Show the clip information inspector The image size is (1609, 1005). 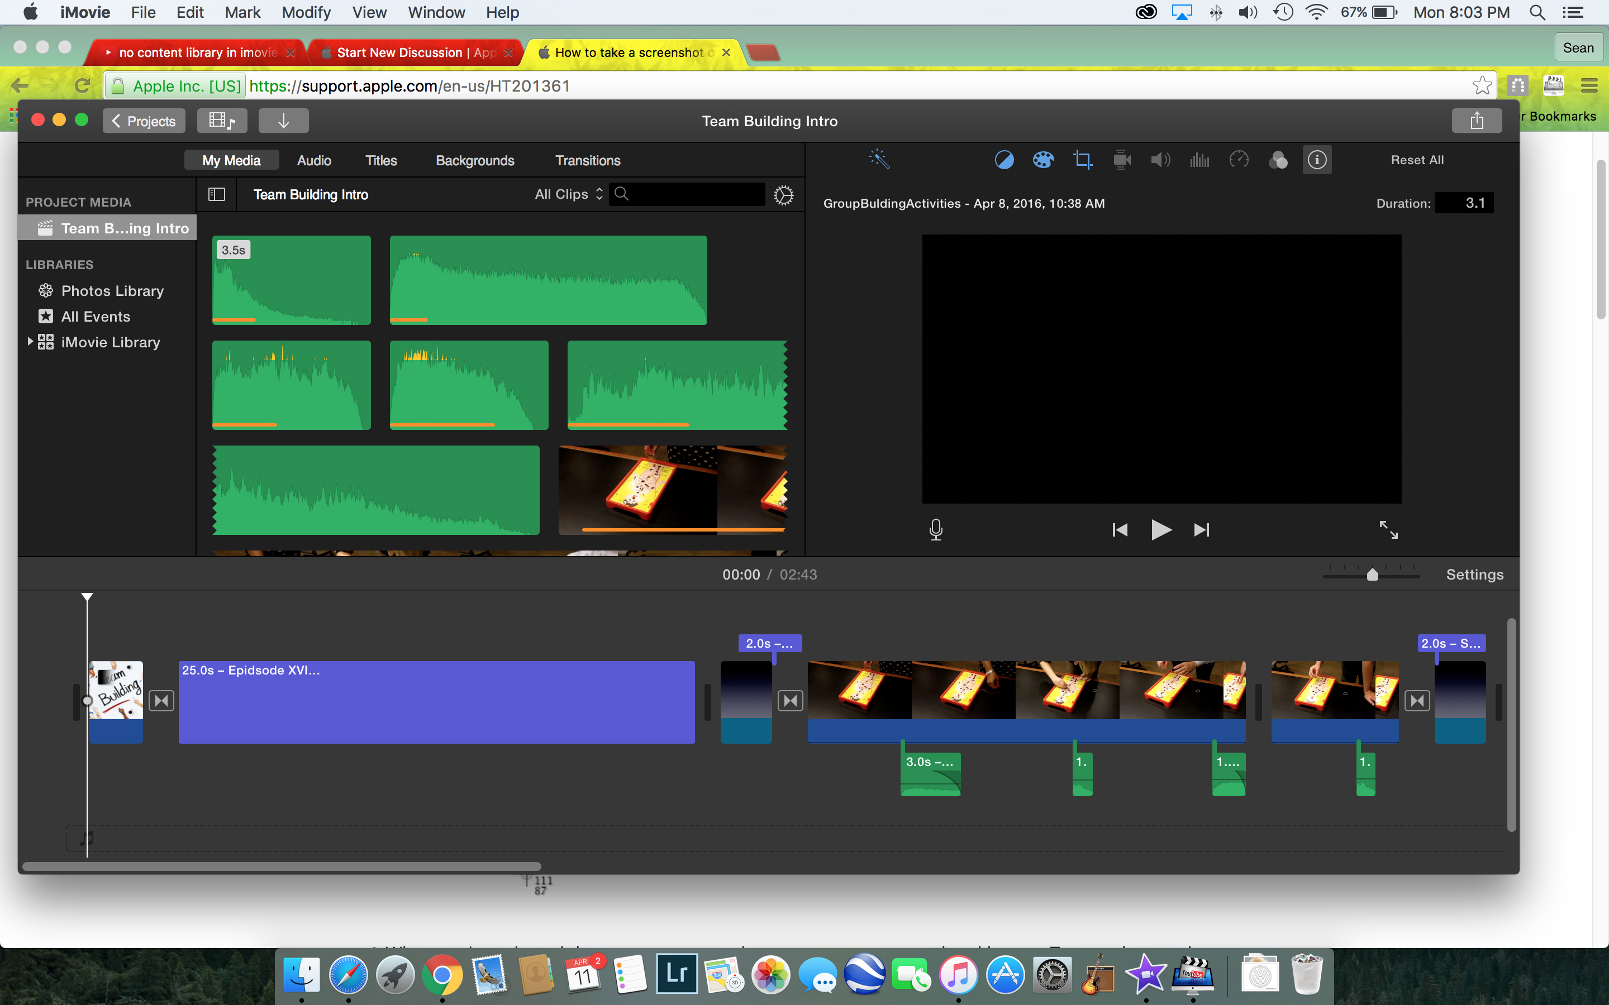[1317, 160]
